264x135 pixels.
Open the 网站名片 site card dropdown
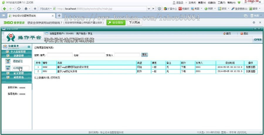coord(46,9)
